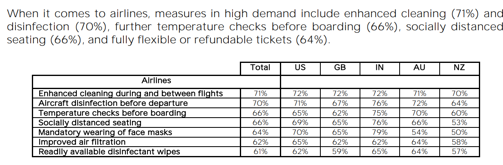Select the US column header cell

(x=300, y=68)
